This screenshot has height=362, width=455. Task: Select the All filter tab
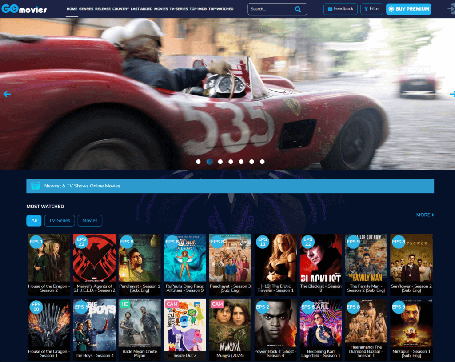(x=34, y=221)
